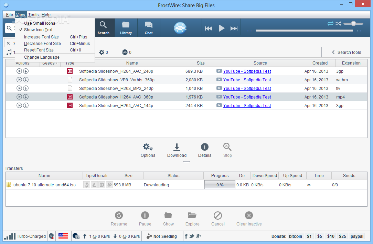The width and height of the screenshot is (373, 244).
Task: Pause the selected transfer
Action: pyautogui.click(x=145, y=219)
